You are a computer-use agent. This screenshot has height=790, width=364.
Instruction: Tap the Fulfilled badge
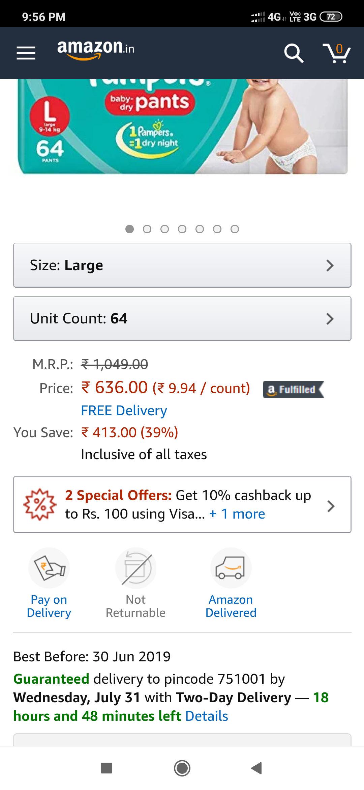click(x=293, y=389)
